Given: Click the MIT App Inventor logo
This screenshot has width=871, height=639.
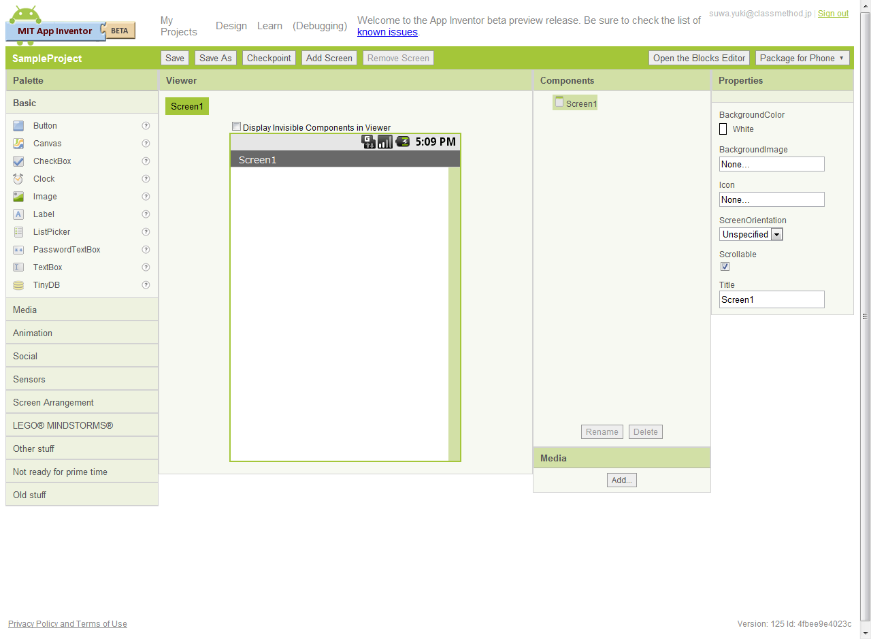Looking at the screenshot, I should click(x=71, y=25).
